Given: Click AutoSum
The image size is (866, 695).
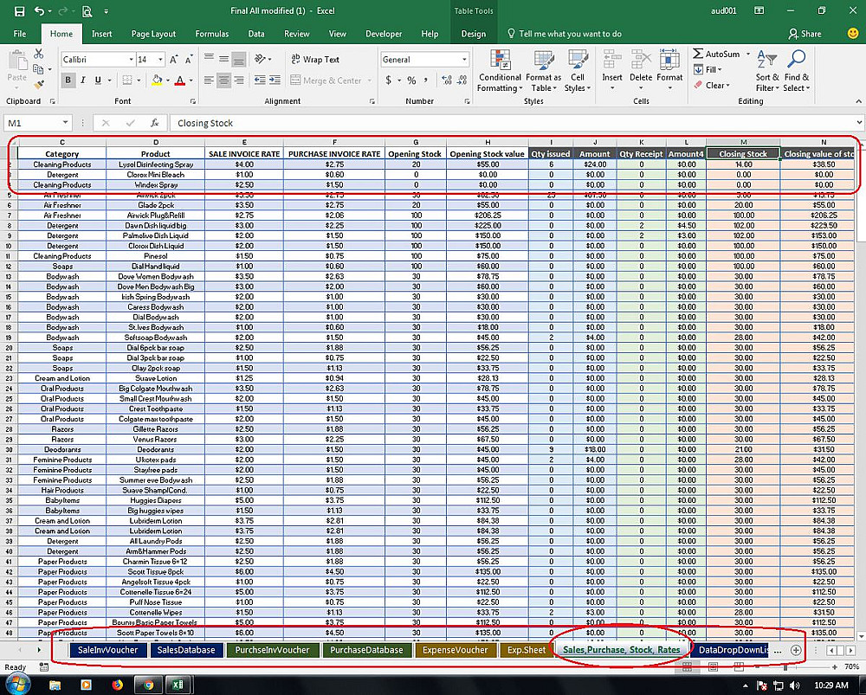Looking at the screenshot, I should coord(717,55).
